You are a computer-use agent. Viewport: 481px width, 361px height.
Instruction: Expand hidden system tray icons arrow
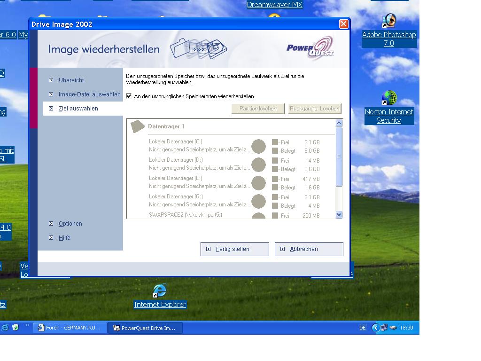pos(375,328)
